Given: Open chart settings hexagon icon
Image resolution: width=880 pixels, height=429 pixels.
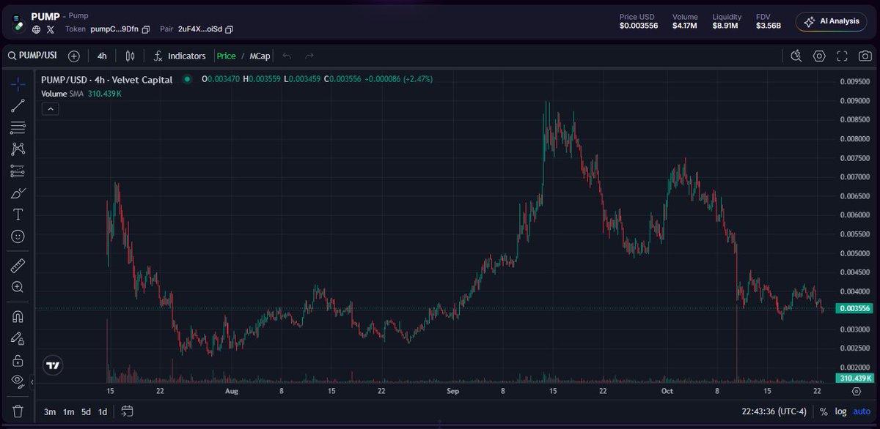Looking at the screenshot, I should click(819, 56).
